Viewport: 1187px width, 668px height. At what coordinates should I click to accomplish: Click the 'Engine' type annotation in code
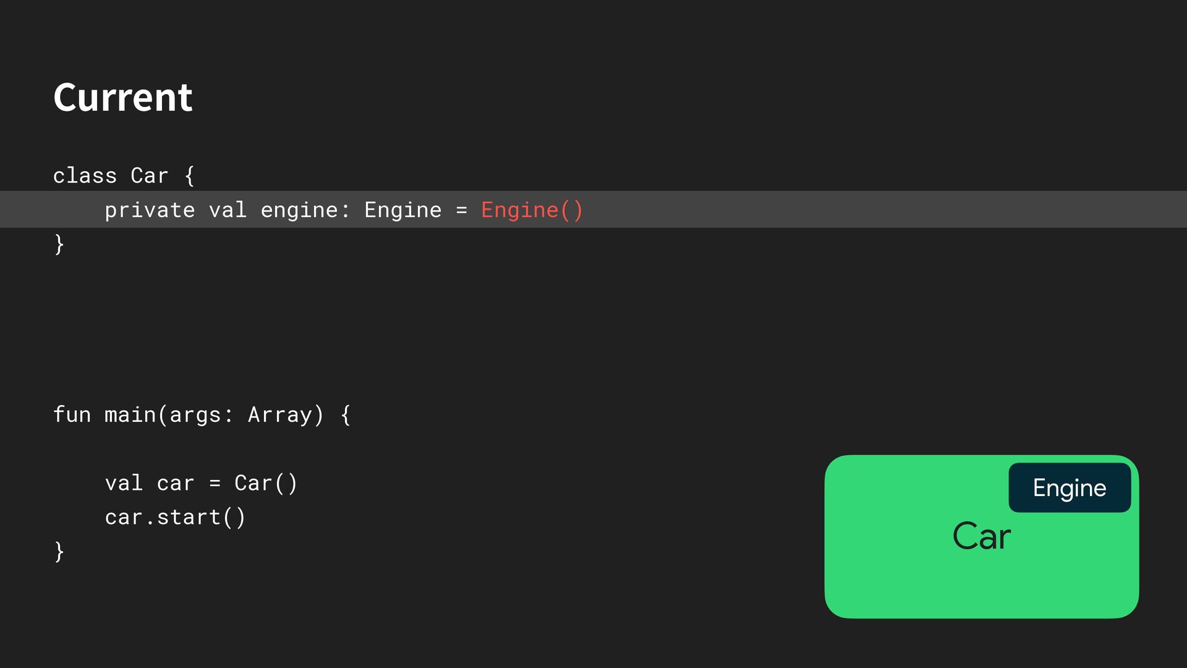click(402, 210)
